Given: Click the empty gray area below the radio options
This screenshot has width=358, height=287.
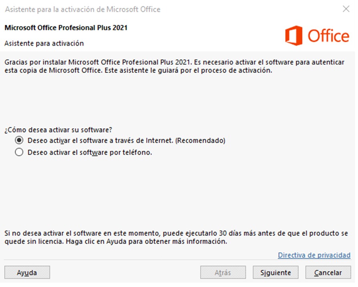Looking at the screenshot, I should pyautogui.click(x=176, y=188).
